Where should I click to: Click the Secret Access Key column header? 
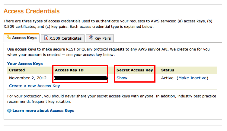click(x=135, y=70)
